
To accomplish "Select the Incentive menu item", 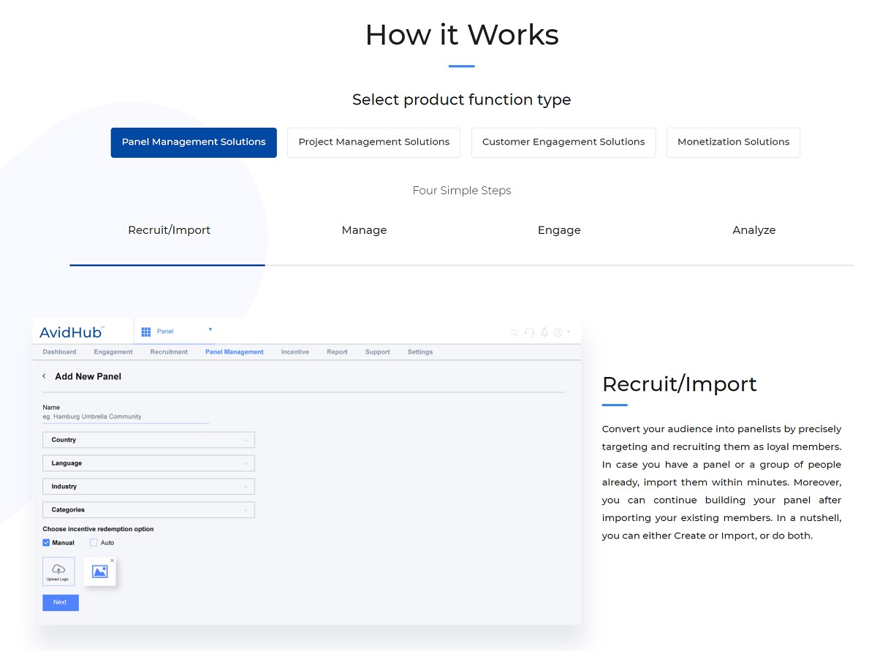I will (295, 351).
